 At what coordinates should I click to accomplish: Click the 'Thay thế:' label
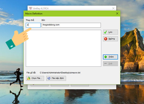(x=30, y=20)
